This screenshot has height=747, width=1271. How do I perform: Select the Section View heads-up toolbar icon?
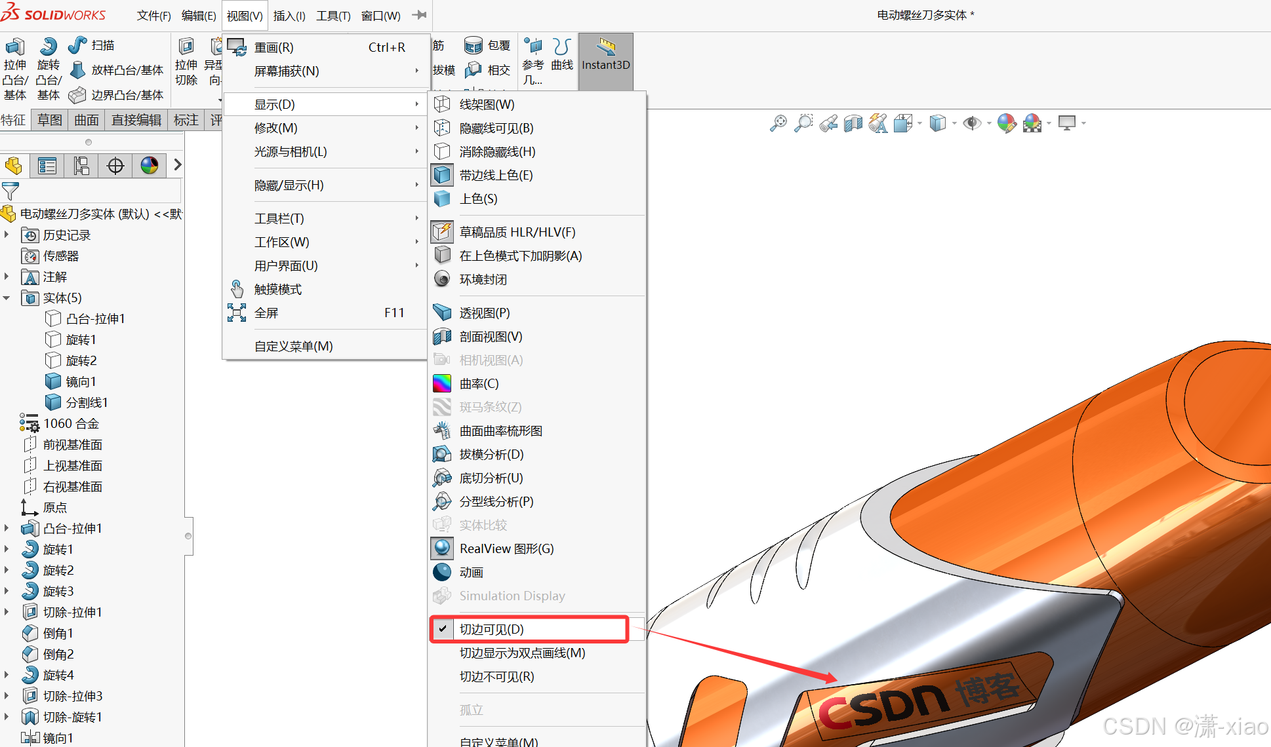853,123
